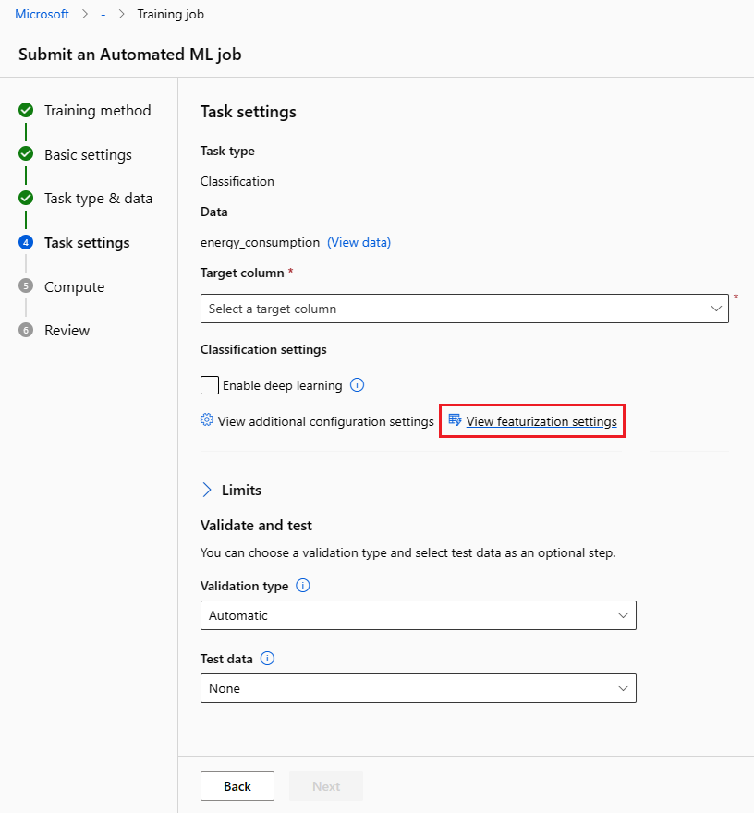
Task: Open the Test data dropdown
Action: point(418,688)
